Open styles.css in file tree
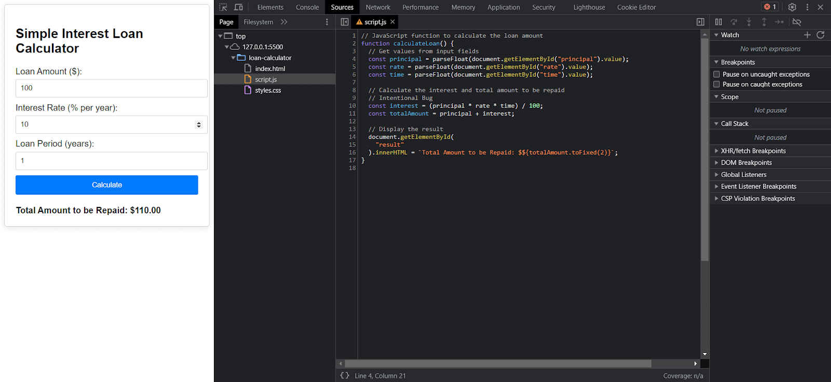This screenshot has width=831, height=382. pos(268,90)
